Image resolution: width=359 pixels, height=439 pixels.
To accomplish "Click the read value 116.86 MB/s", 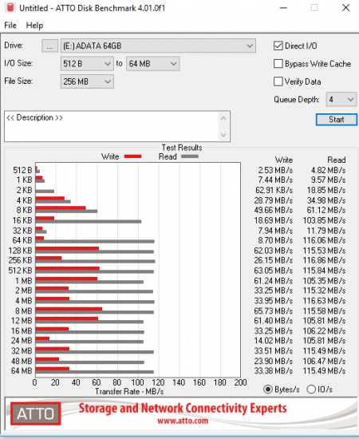I will 324,260.
